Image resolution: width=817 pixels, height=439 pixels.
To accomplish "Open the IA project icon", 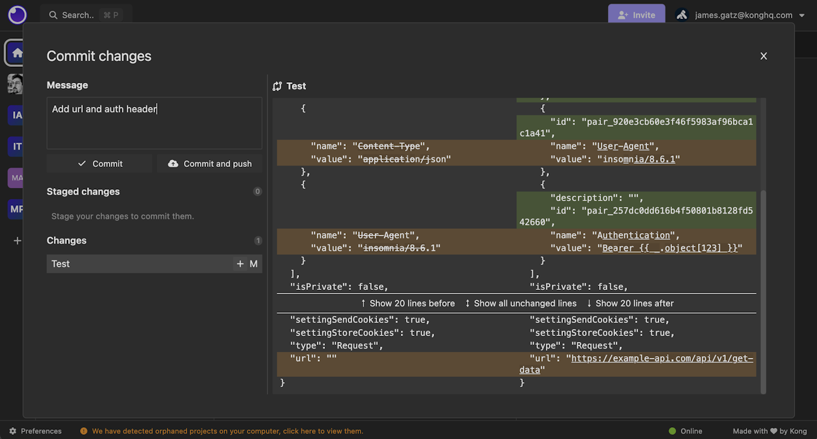I will (16, 115).
